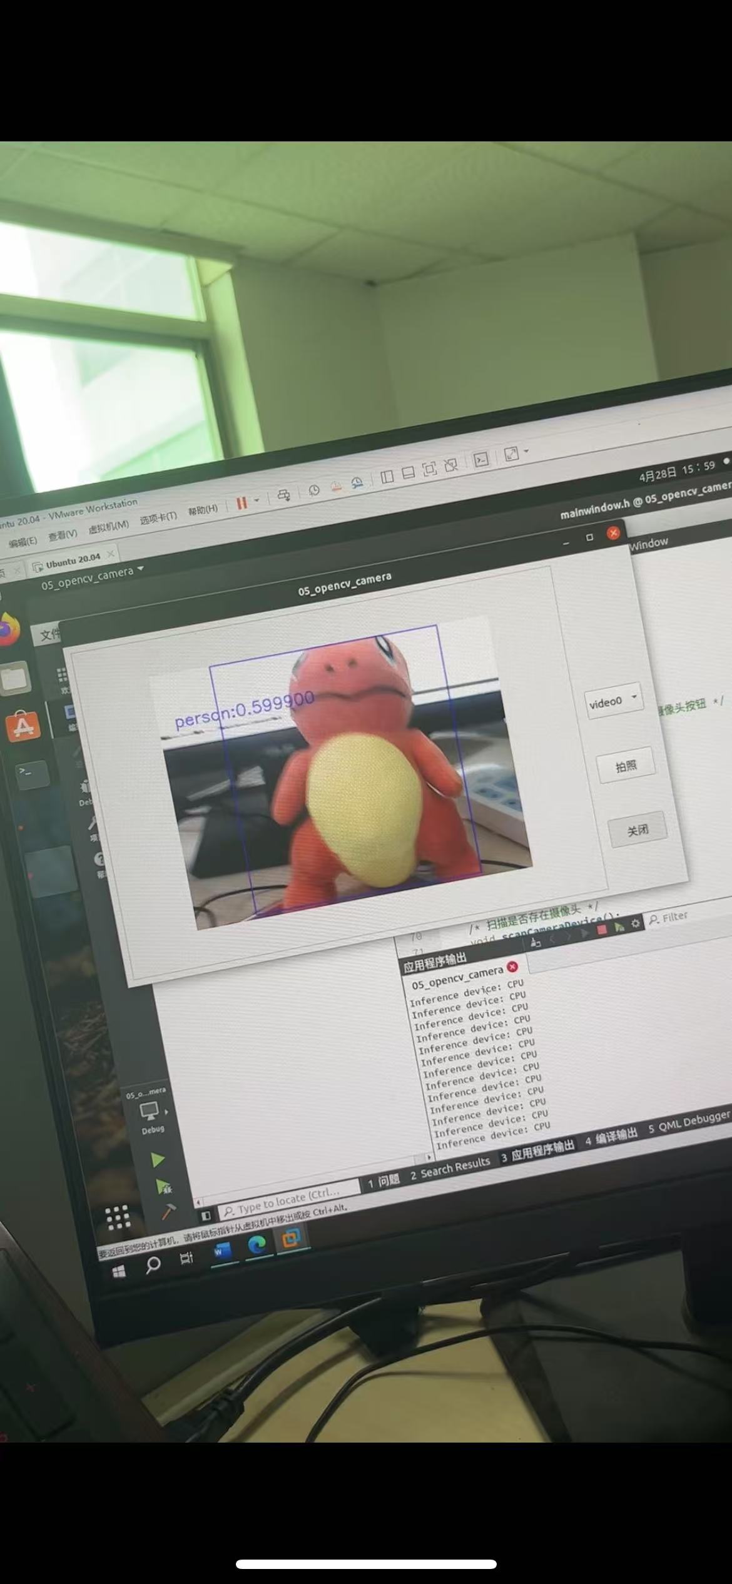The width and height of the screenshot is (732, 1584).
Task: Close the Ubuntu 20.04 VM tab
Action: click(x=111, y=554)
